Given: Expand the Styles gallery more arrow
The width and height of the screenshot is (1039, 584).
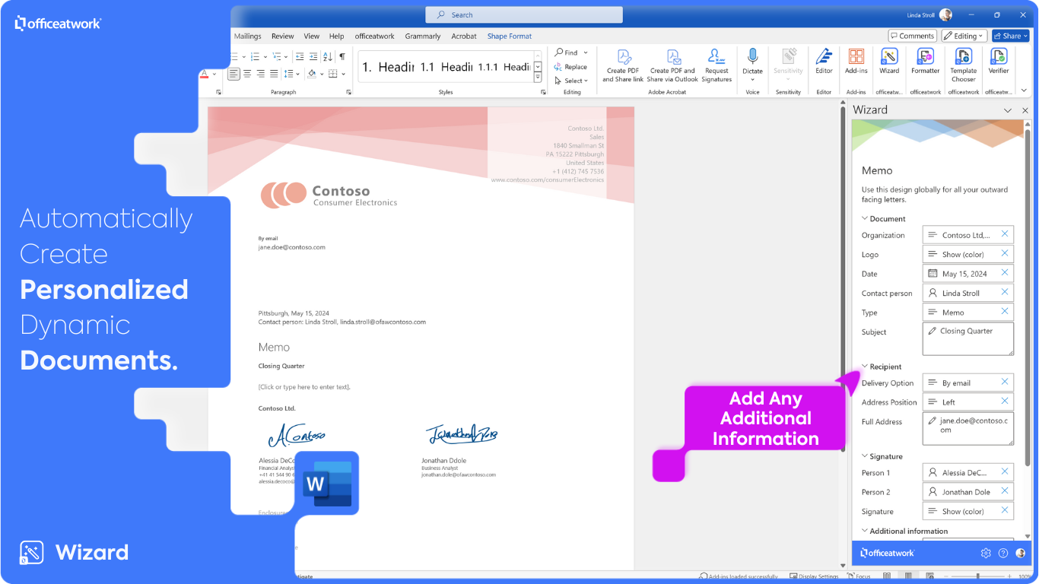Looking at the screenshot, I should point(539,78).
